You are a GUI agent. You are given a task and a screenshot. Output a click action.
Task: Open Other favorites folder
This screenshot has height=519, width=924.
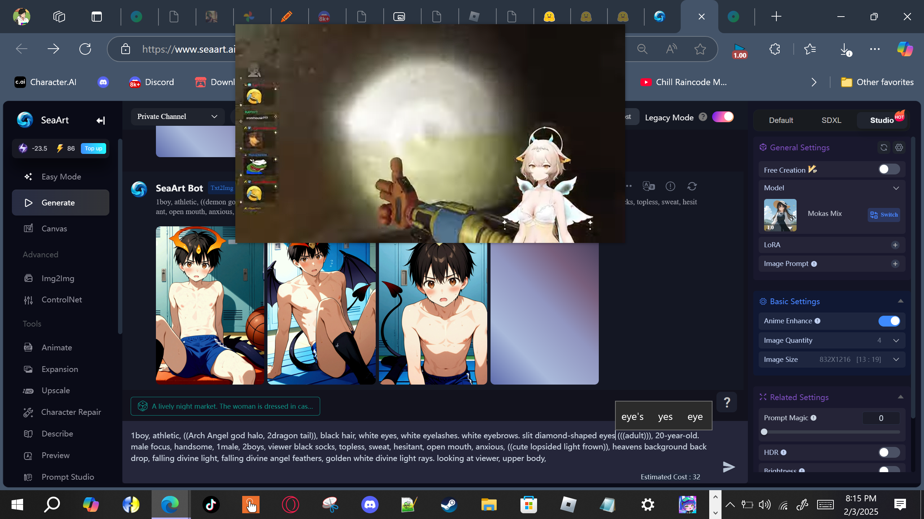[x=877, y=82]
